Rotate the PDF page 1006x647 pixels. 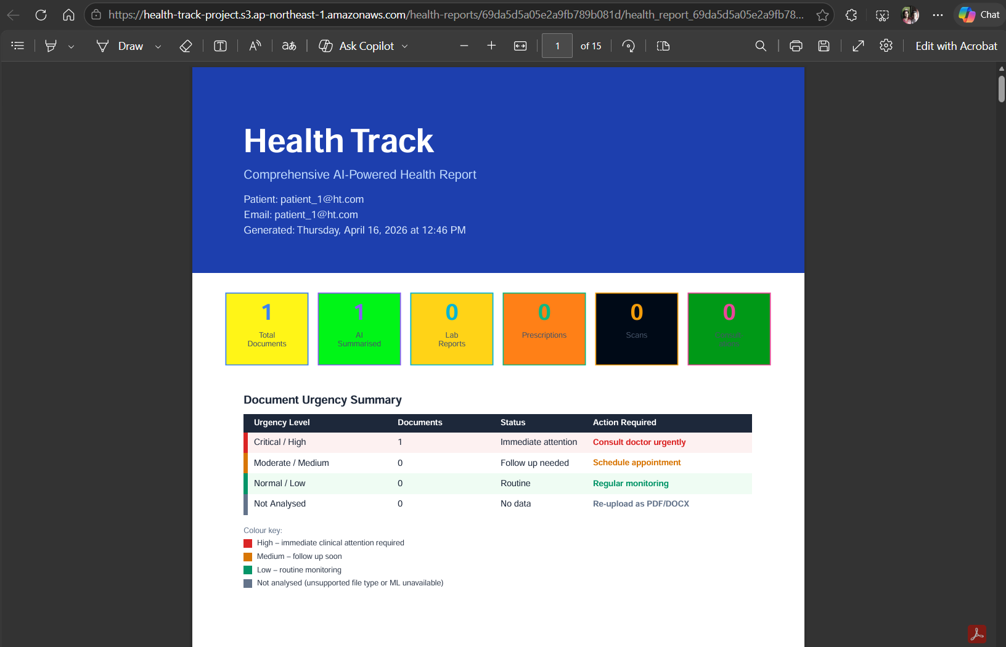click(x=628, y=46)
